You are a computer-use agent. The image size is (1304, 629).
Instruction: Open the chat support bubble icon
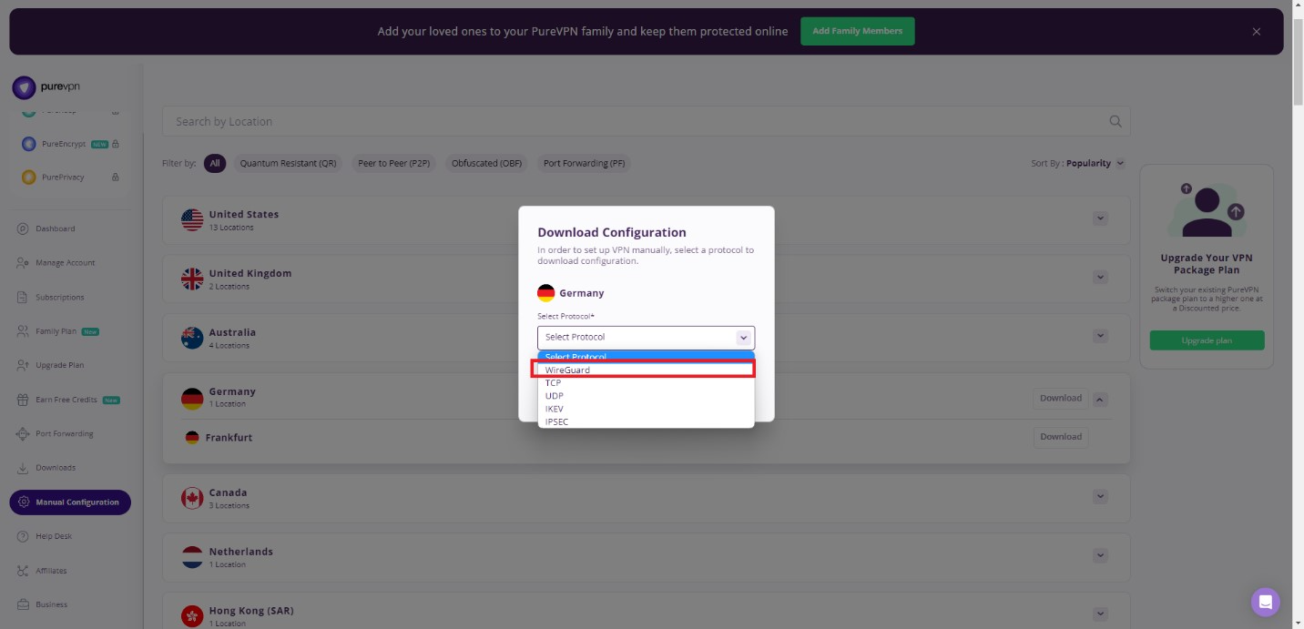coord(1265,602)
